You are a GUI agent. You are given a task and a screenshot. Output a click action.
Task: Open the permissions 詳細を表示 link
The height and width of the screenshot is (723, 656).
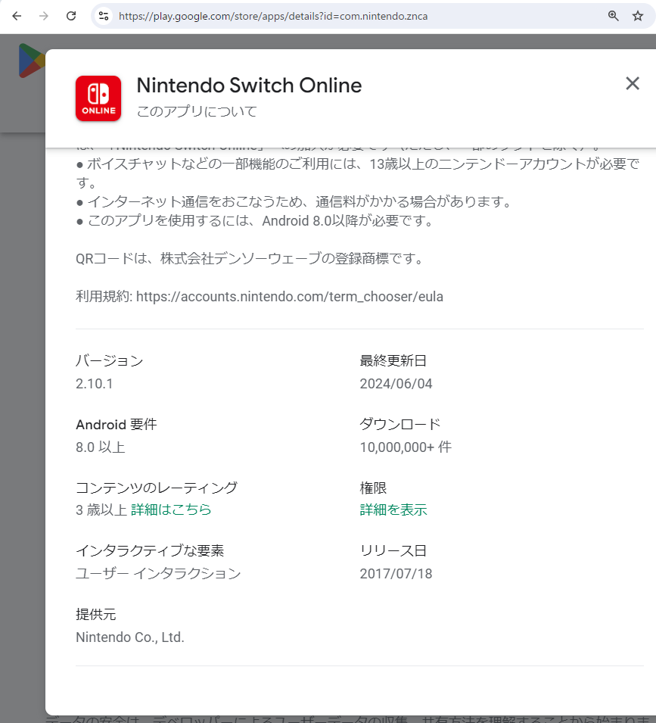coord(393,510)
